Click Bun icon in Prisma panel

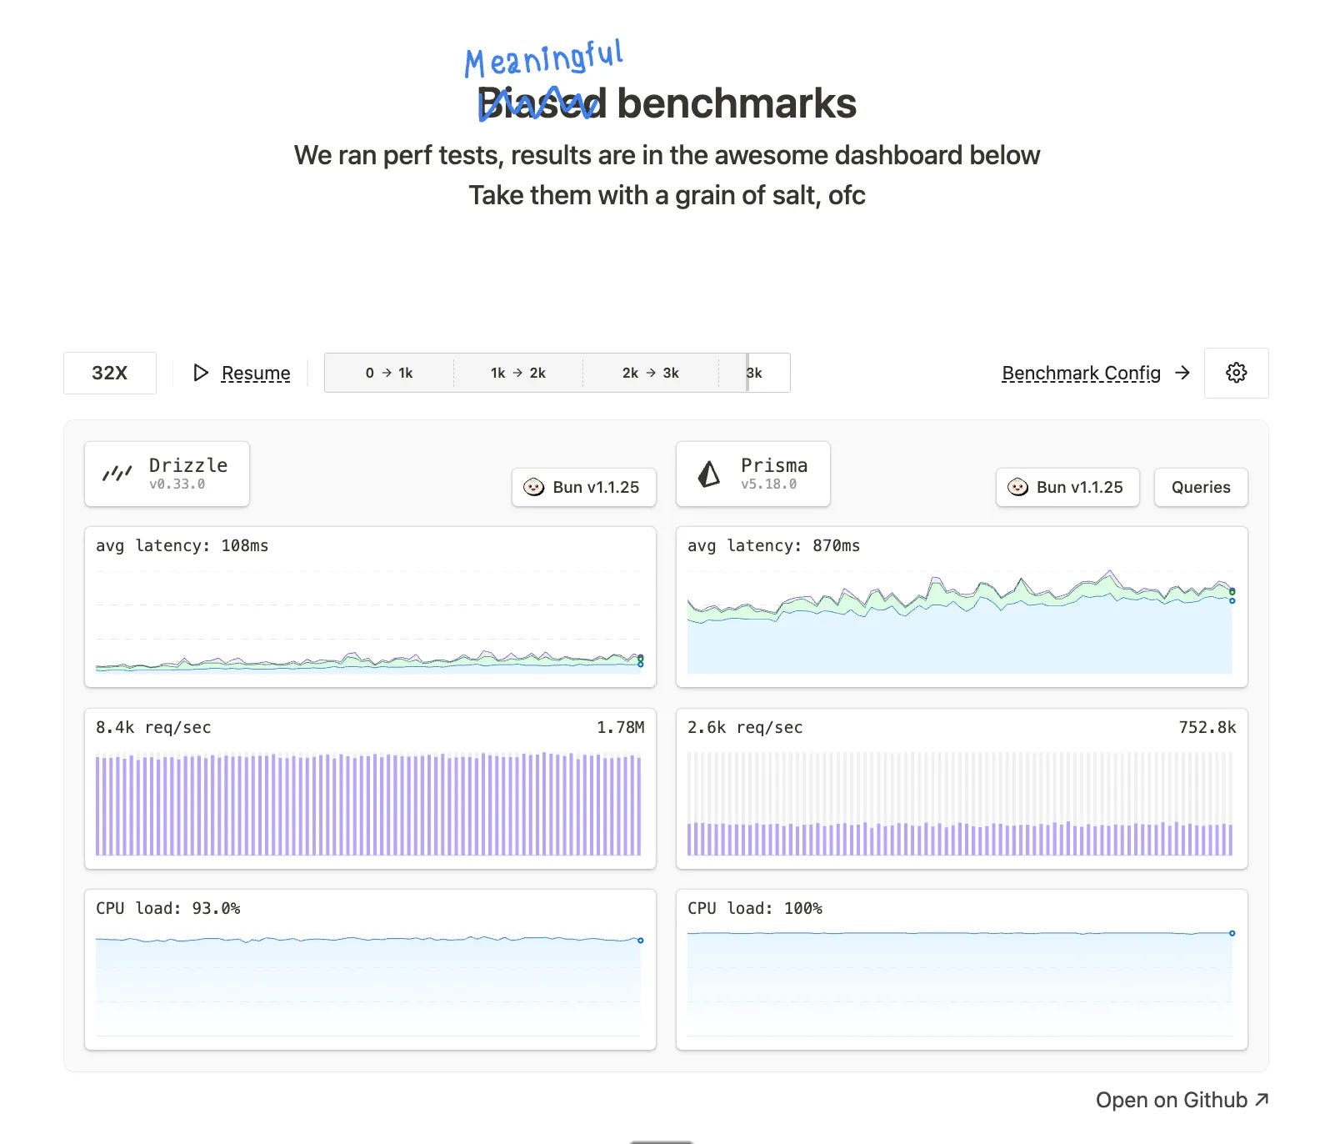(x=1017, y=487)
